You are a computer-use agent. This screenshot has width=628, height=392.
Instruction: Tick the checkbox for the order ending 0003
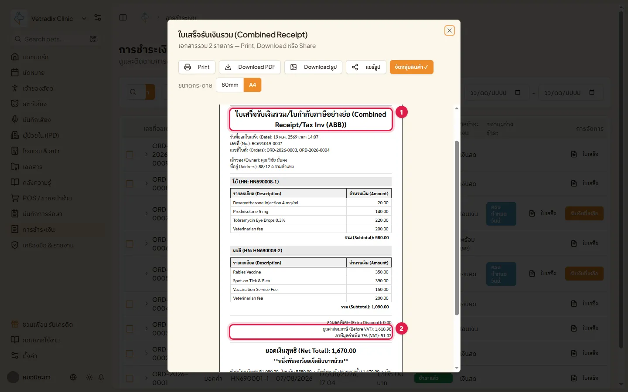click(x=130, y=329)
